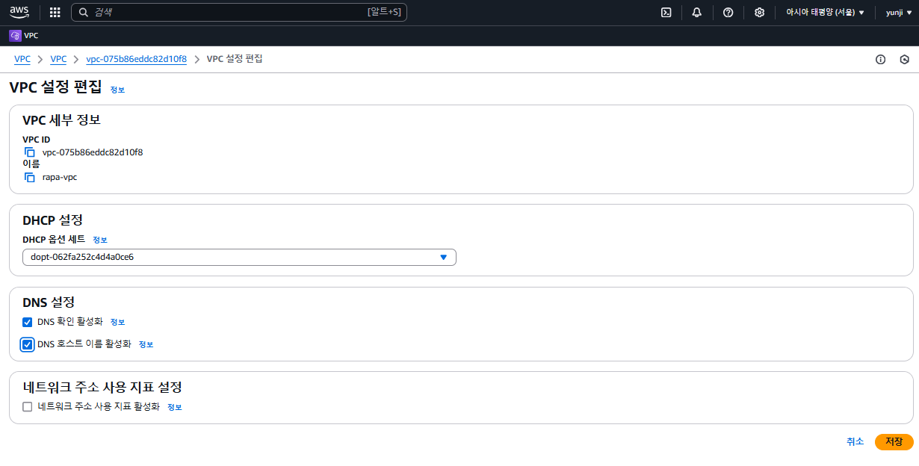Viewport: 919px width, 466px height.
Task: Open 정보 link next to DNS 호스트 이름 활성화
Action: (146, 344)
